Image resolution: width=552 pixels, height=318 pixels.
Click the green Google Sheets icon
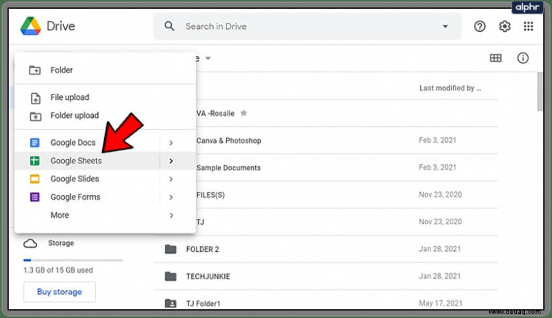coord(34,161)
